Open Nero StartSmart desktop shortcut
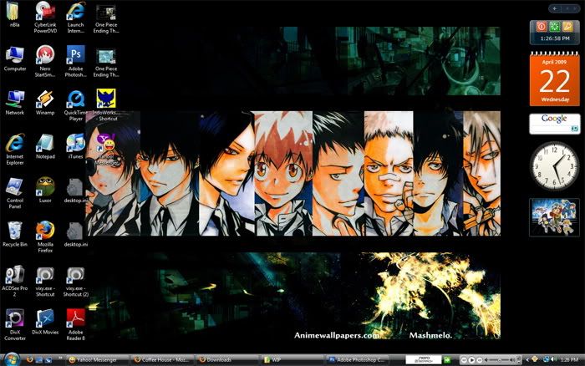 click(x=45, y=55)
